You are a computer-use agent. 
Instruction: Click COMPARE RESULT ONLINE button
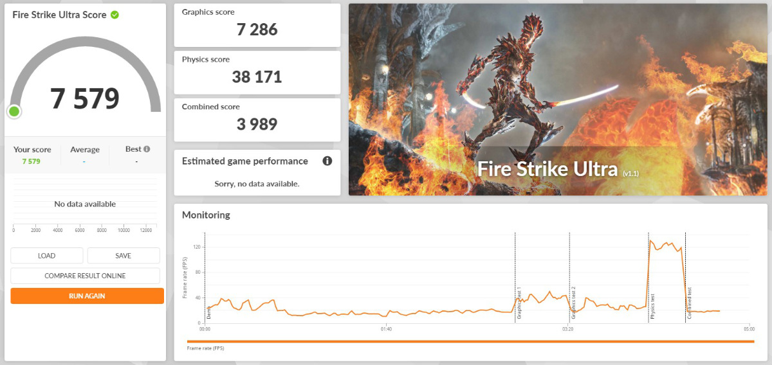[85, 276]
